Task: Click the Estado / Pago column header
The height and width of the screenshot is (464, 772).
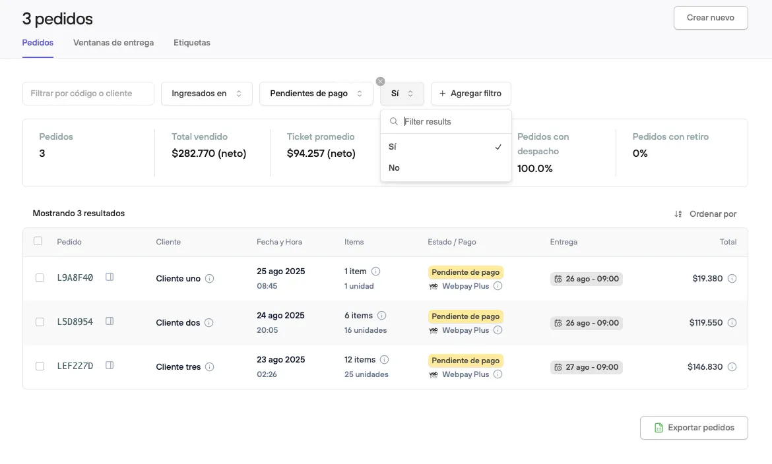Action: tap(451, 242)
